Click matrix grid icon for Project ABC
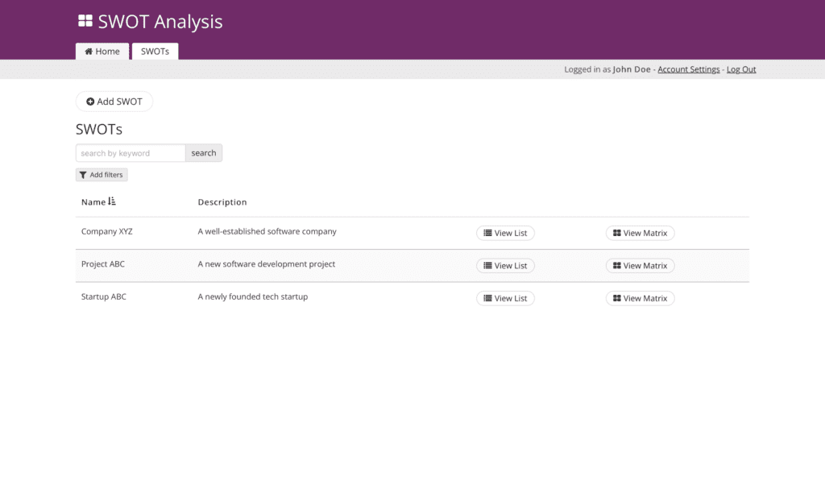Viewport: 825px width, 485px height. click(616, 266)
